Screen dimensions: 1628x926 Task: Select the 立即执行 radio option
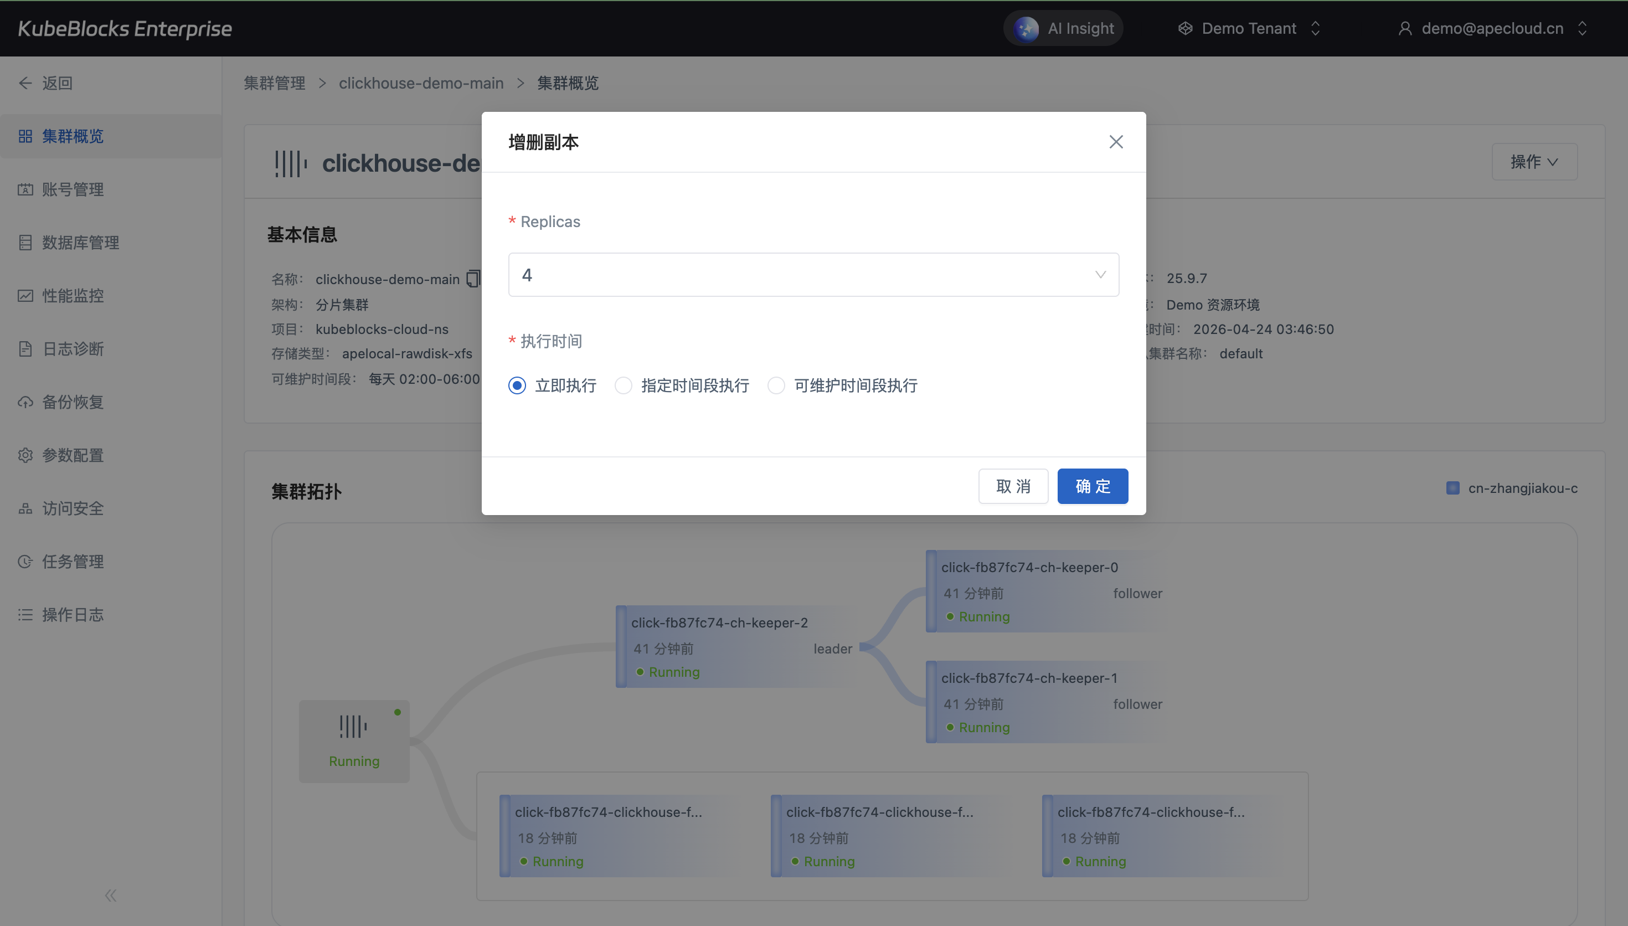coord(517,385)
